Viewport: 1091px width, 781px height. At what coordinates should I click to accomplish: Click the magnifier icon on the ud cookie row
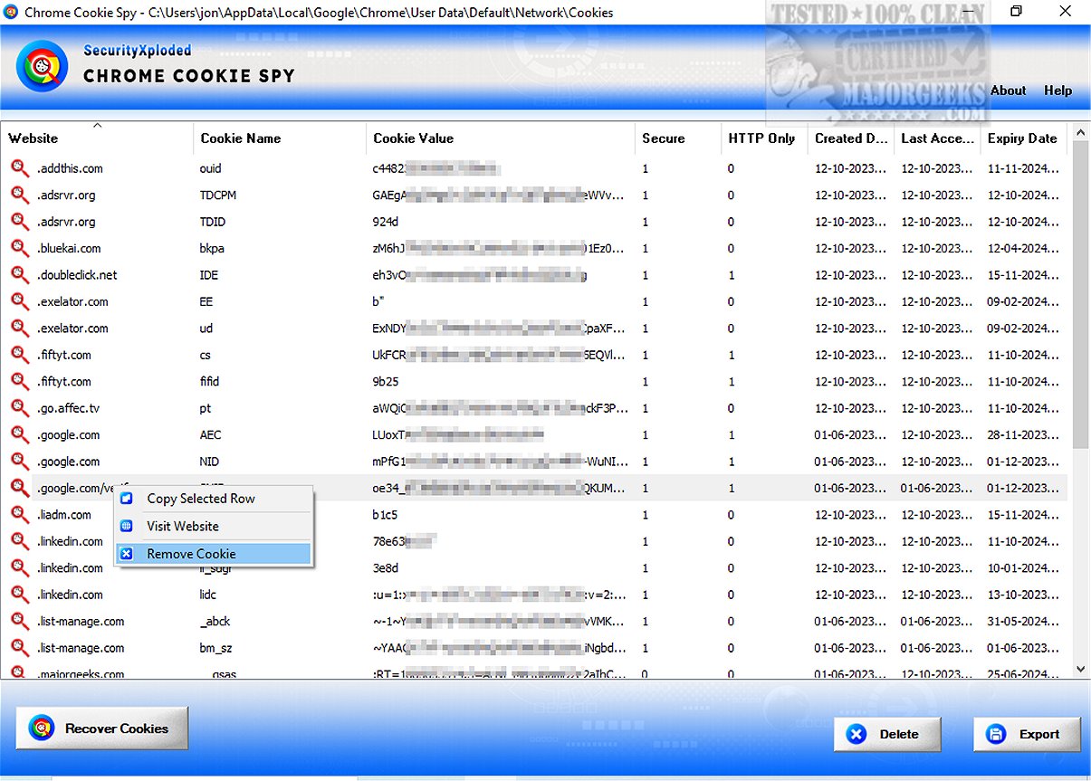coord(20,329)
